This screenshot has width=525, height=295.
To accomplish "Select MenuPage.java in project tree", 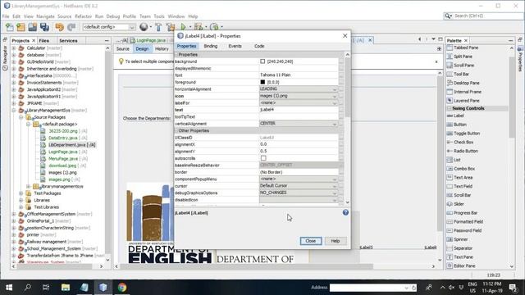I will coord(63,159).
